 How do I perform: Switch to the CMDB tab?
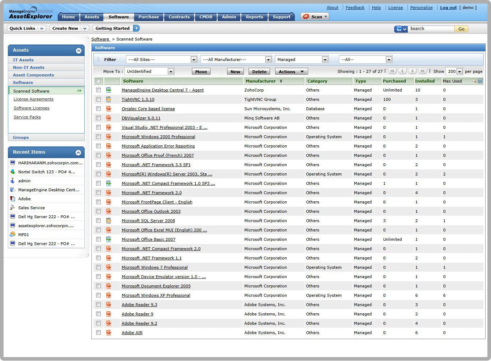206,17
